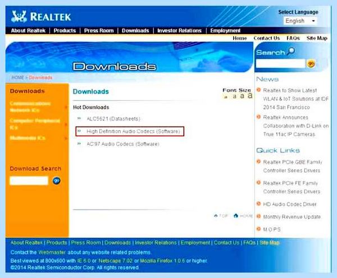Screen dimensions: 337x278
Task: Click the Realtek crab logo
Action: pos(19,16)
